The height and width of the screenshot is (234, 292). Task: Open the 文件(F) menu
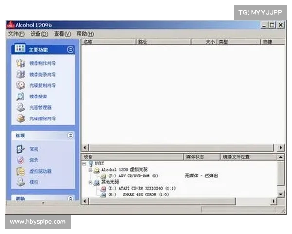(x=16, y=34)
